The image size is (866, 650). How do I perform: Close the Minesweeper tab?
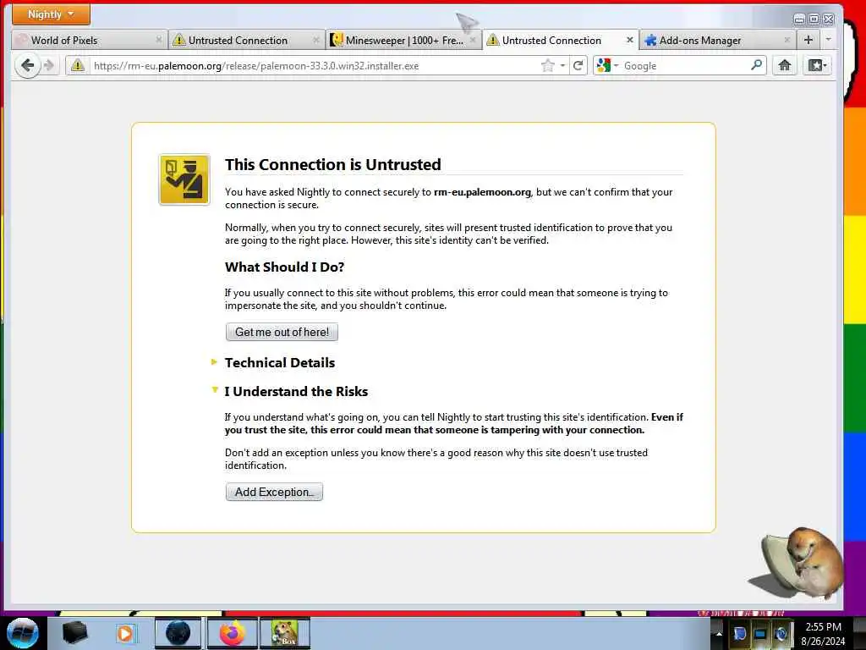(x=473, y=40)
